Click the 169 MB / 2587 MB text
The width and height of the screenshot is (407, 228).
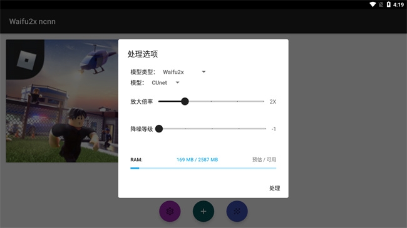tap(197, 160)
